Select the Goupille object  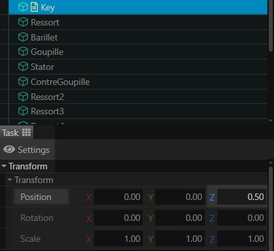(x=138, y=52)
